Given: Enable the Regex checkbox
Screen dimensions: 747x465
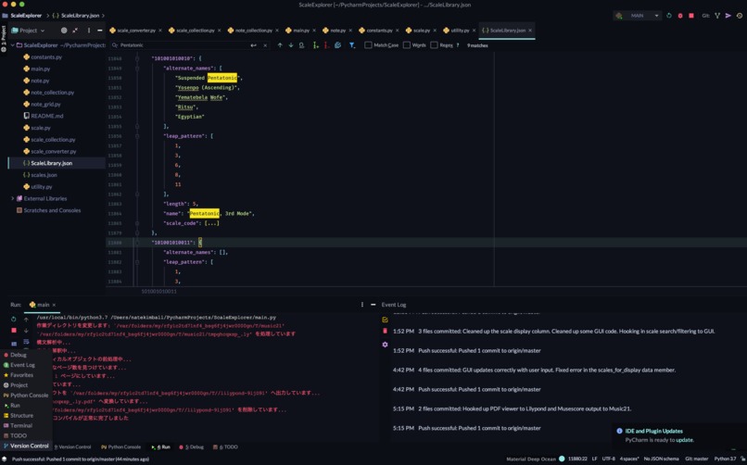Looking at the screenshot, I should [x=434, y=45].
